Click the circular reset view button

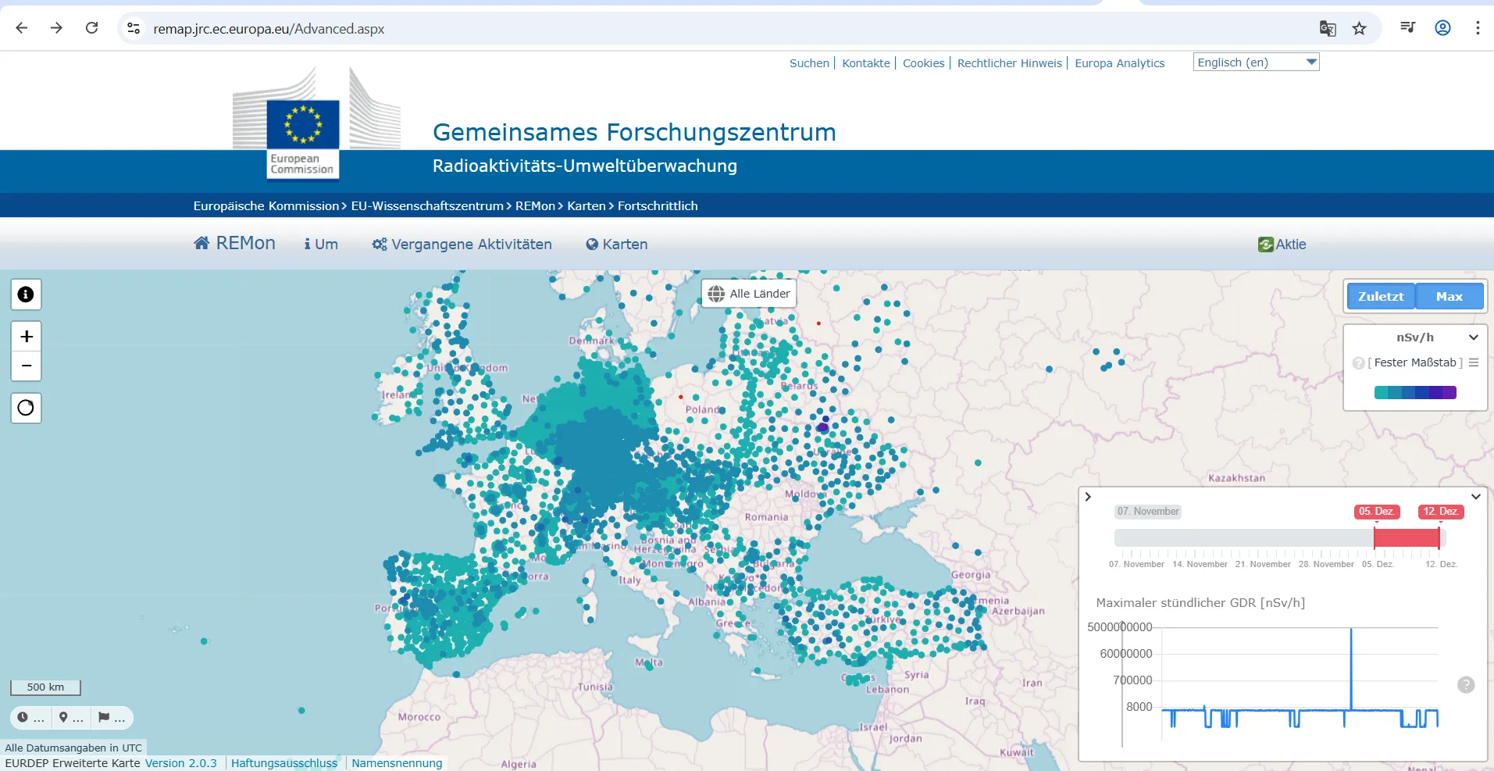pyautogui.click(x=26, y=408)
